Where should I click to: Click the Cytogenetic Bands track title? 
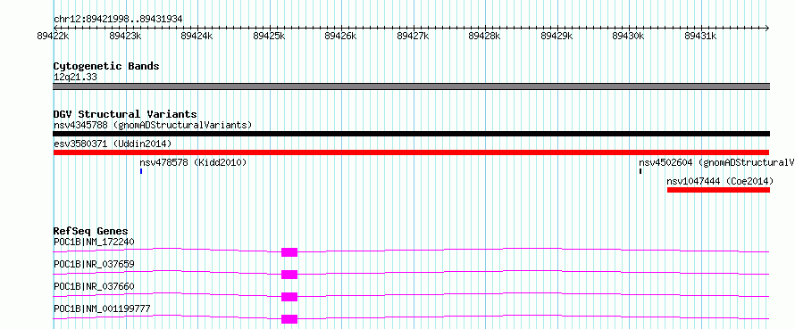point(106,66)
